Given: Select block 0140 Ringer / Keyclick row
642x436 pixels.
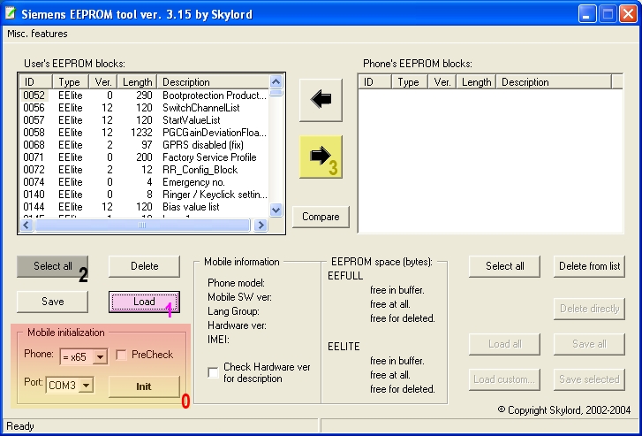Looking at the screenshot, I should pos(145,195).
